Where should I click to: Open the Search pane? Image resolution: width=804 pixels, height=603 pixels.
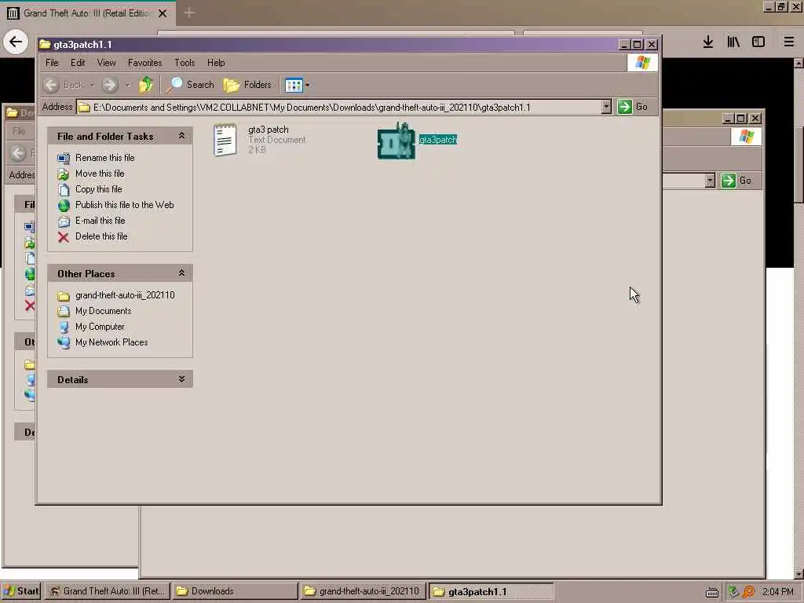tap(190, 85)
